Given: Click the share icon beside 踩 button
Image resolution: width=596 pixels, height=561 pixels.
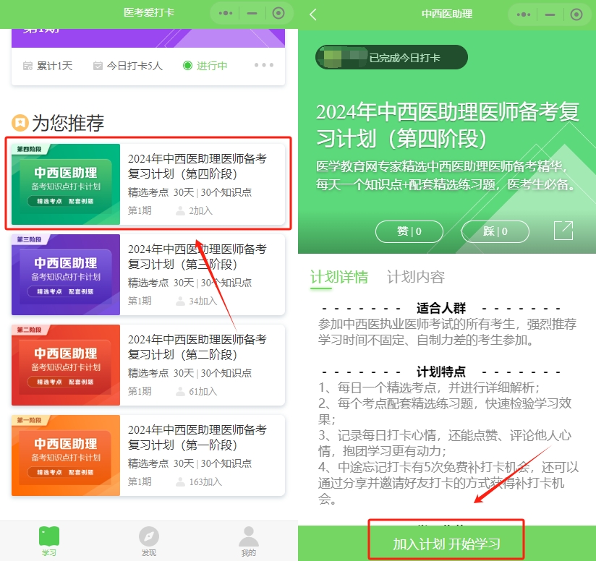Looking at the screenshot, I should pos(563,231).
